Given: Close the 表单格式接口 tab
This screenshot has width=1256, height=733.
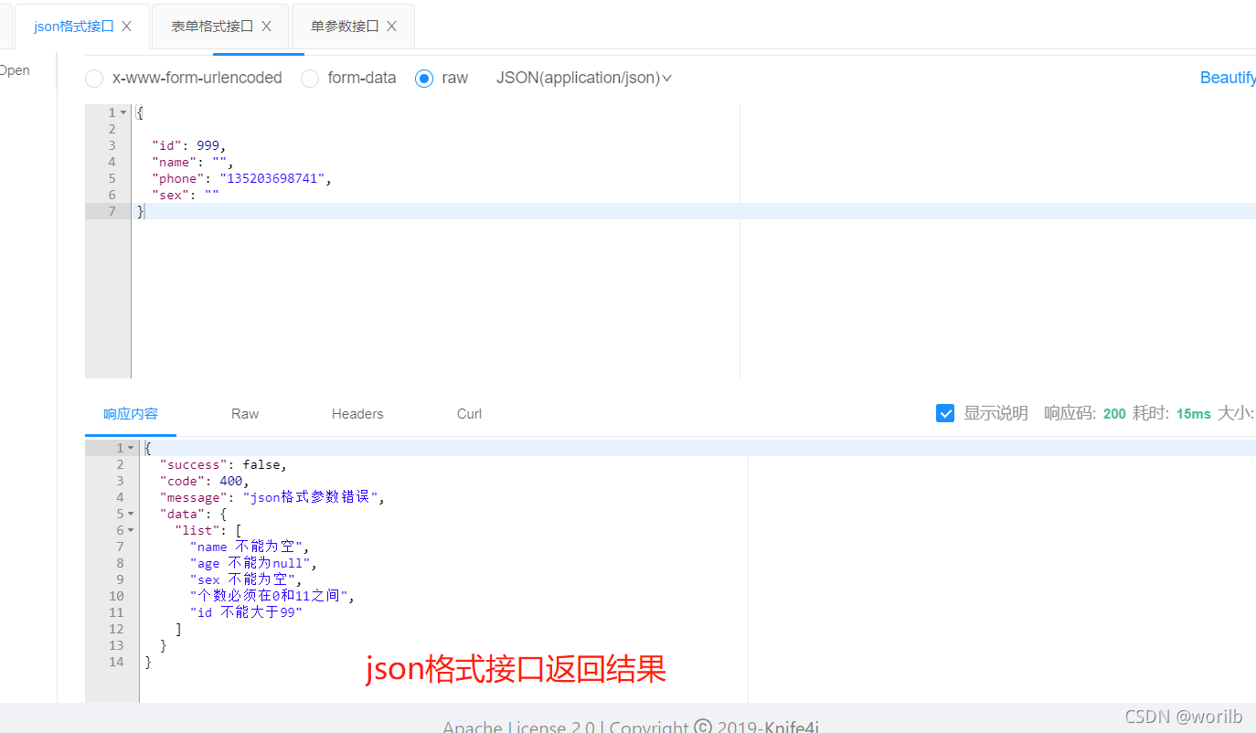Looking at the screenshot, I should pyautogui.click(x=266, y=27).
